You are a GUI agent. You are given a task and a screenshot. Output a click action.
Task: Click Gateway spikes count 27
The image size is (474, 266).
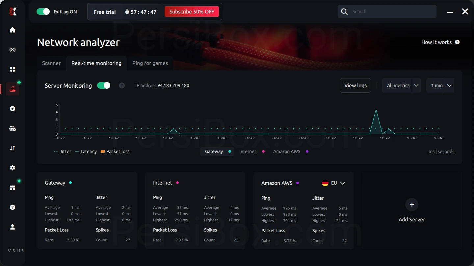click(128, 240)
